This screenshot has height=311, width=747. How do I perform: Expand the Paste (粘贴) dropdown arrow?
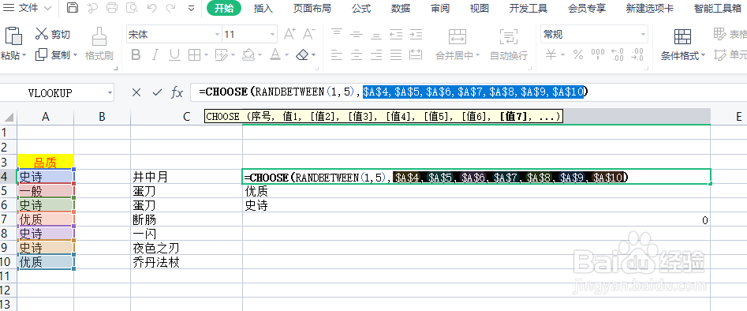tap(24, 56)
